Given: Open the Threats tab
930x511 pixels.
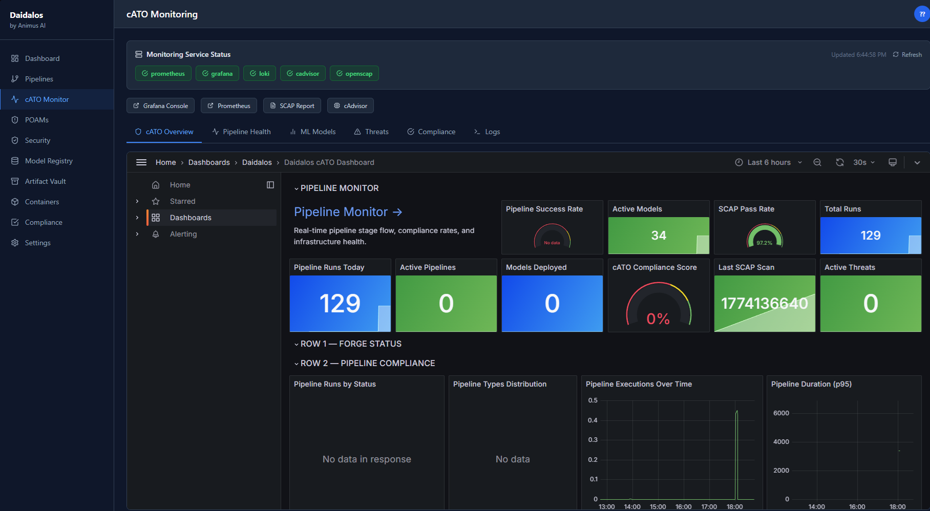Looking at the screenshot, I should point(371,132).
